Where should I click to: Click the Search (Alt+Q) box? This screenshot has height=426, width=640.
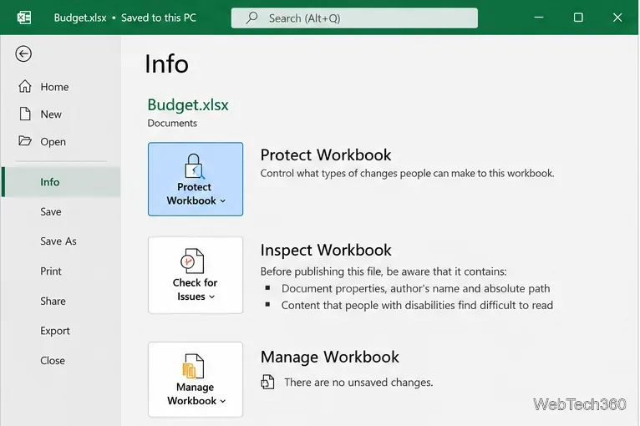(x=354, y=18)
